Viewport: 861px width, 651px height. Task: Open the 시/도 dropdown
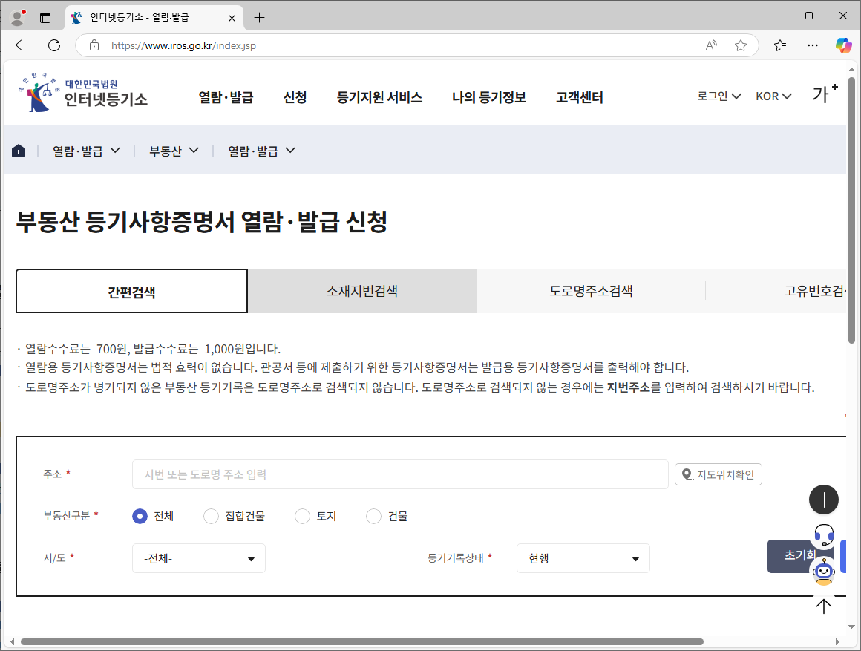click(x=198, y=557)
